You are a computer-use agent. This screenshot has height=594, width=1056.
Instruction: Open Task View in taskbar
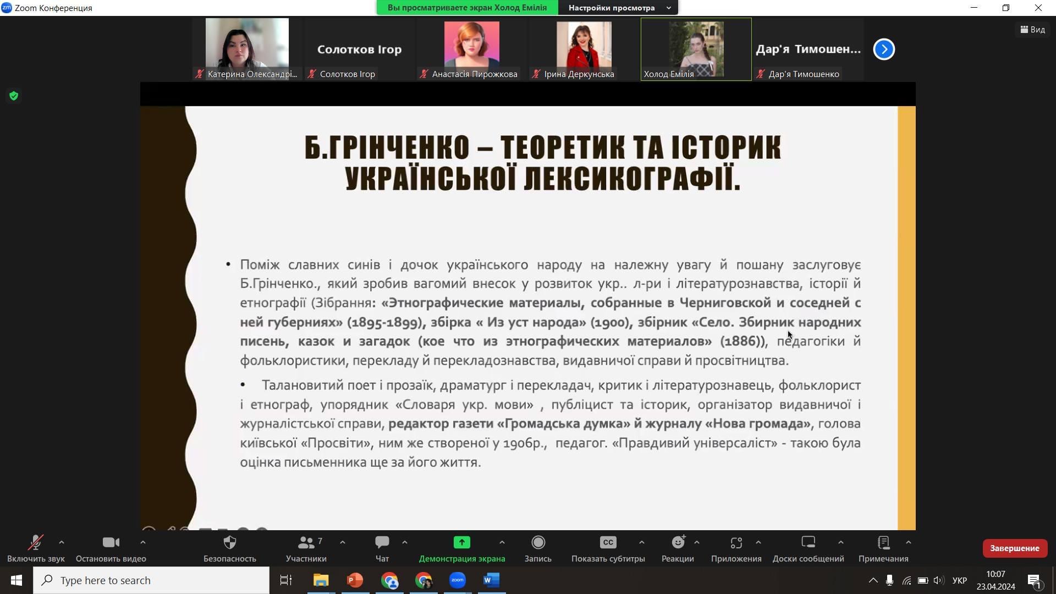(286, 580)
